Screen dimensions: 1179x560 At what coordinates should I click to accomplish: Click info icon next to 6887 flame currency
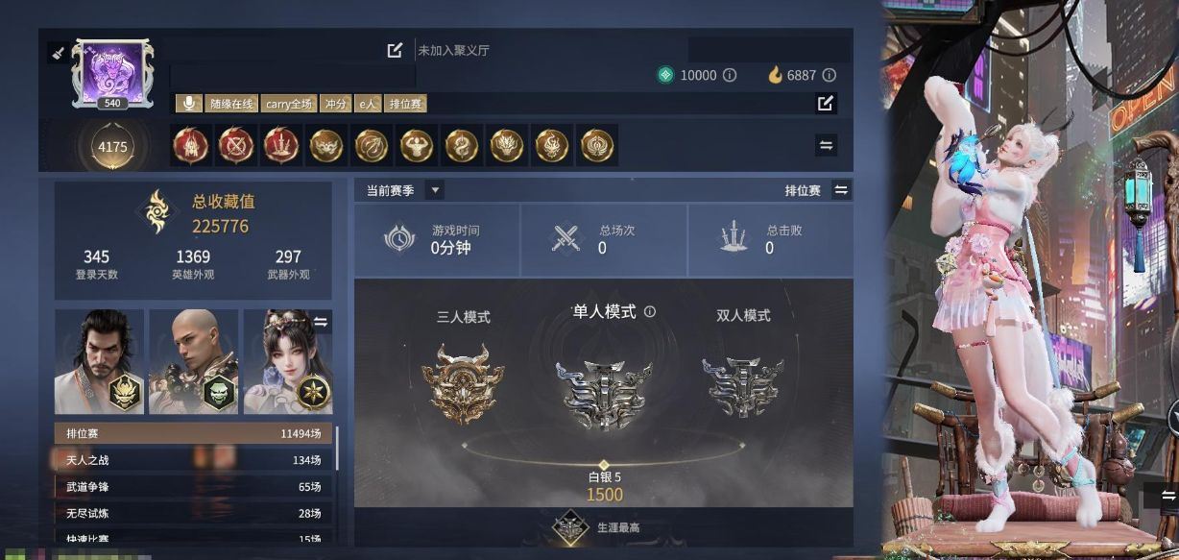[829, 75]
